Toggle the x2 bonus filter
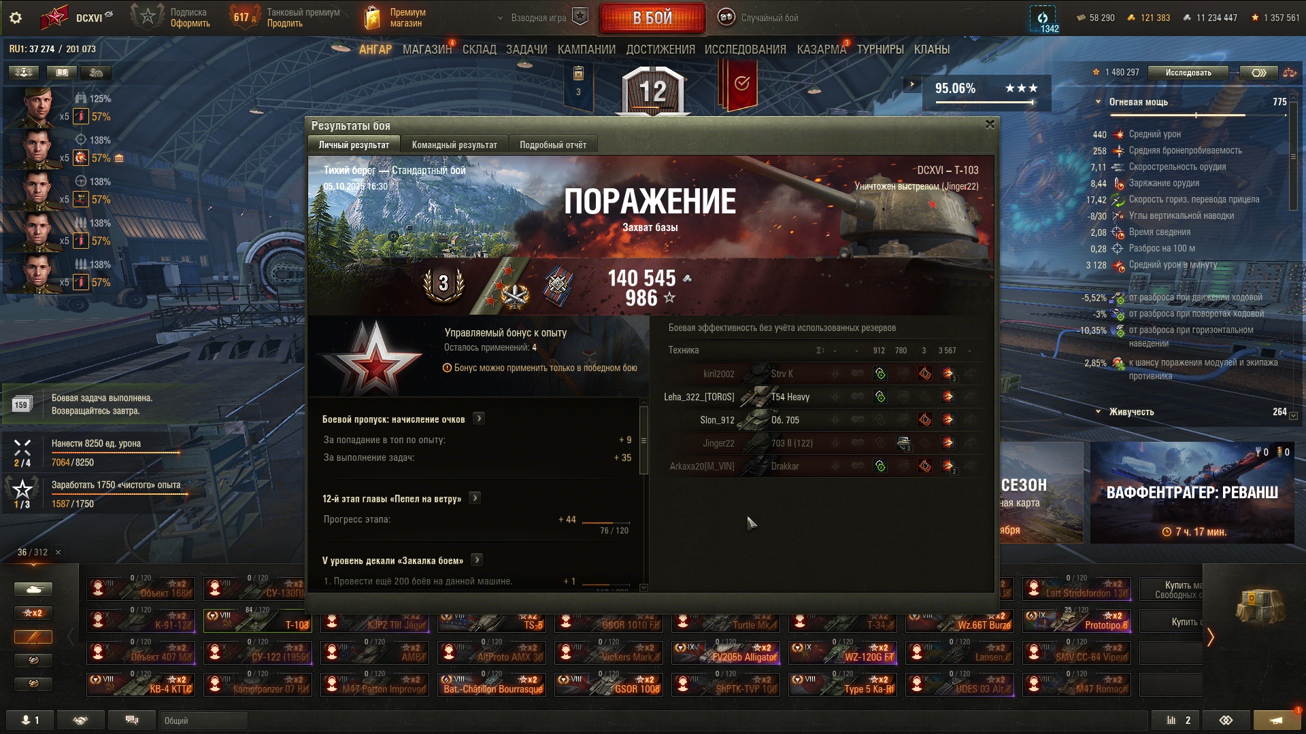Viewport: 1306px width, 734px height. tap(33, 613)
